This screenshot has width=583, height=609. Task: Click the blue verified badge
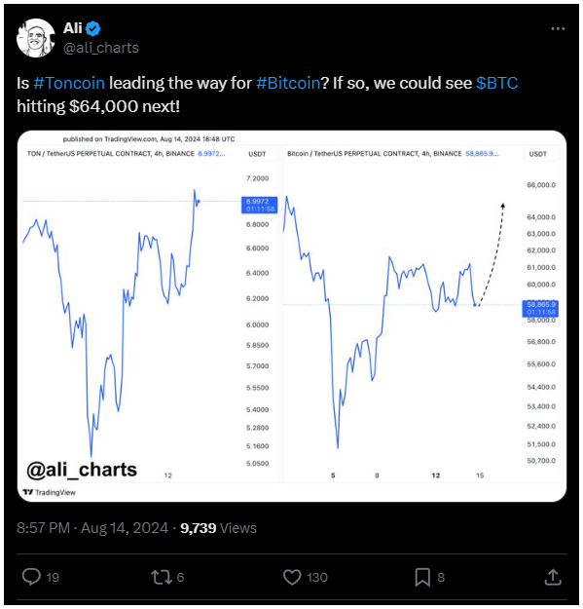[93, 28]
